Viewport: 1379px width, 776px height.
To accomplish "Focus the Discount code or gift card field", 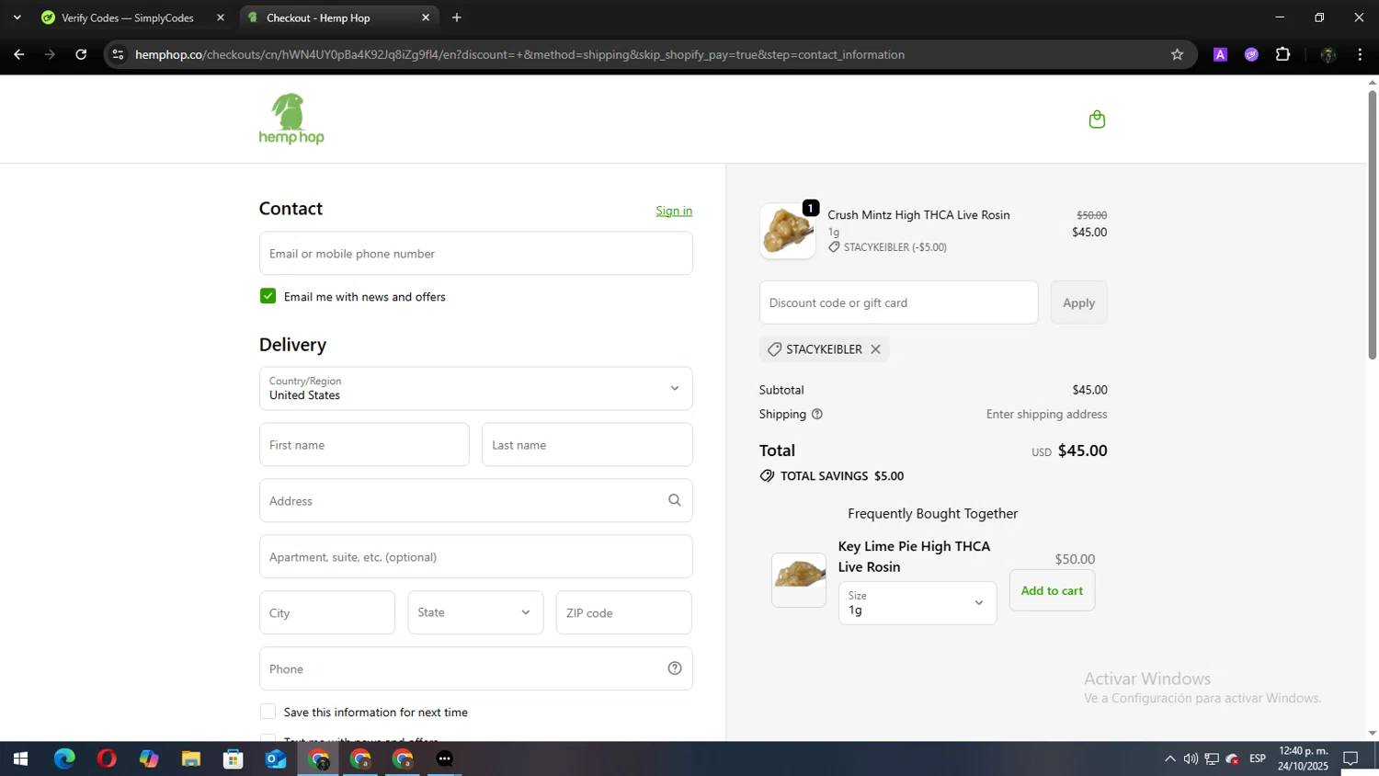I will (x=898, y=302).
